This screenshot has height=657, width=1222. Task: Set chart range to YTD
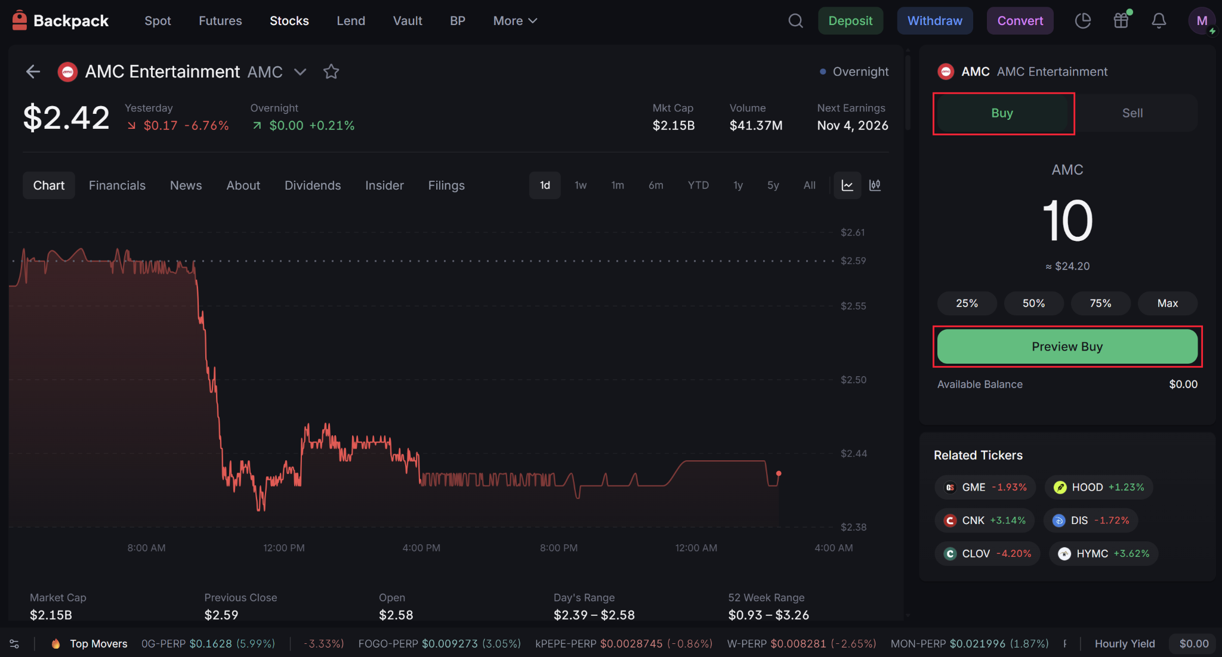click(698, 185)
